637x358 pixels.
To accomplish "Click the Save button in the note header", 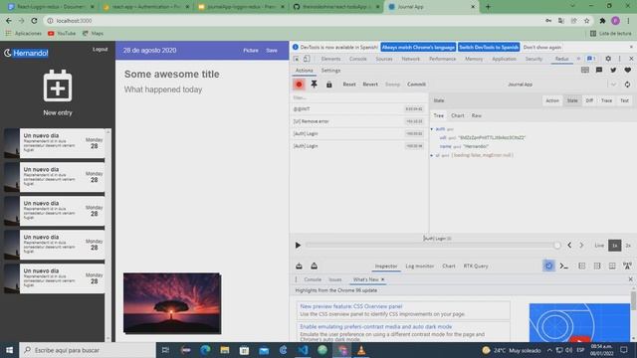I will (x=272, y=51).
